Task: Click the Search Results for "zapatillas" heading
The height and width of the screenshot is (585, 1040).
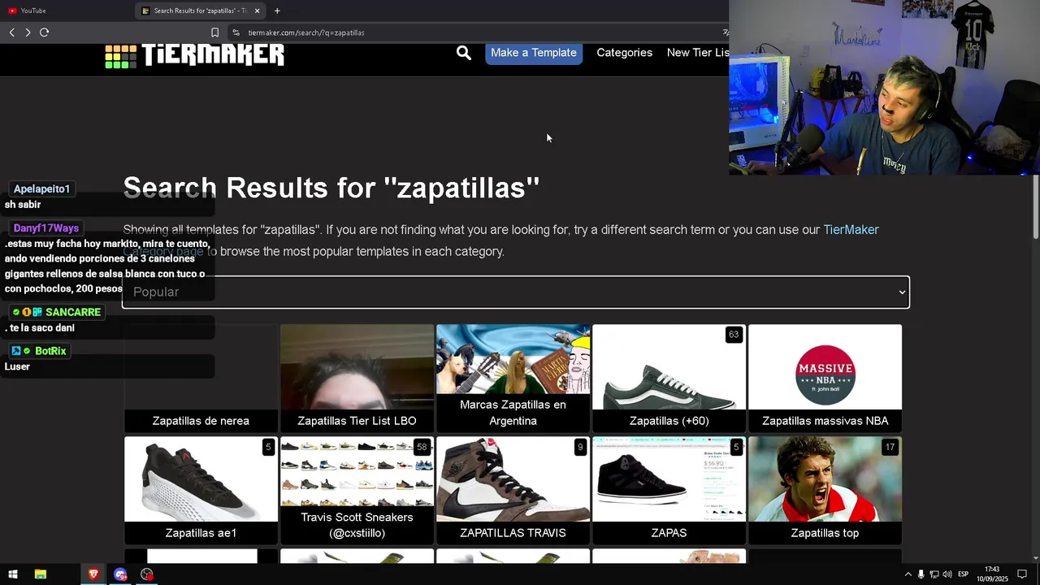Action: [331, 188]
